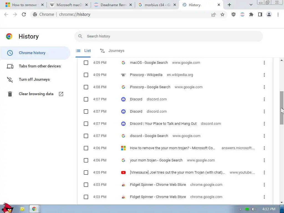
Task: Click the clock icon of Chrome history
Action: [10, 53]
